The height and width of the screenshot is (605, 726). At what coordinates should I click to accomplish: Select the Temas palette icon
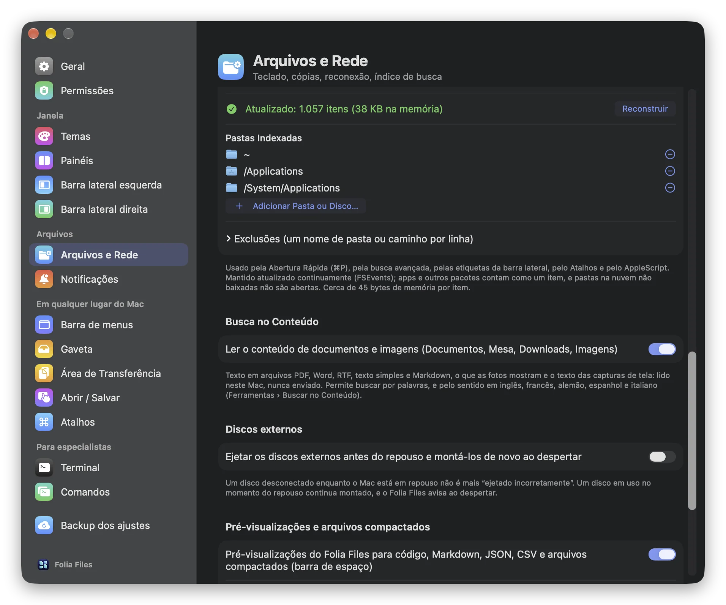[44, 136]
